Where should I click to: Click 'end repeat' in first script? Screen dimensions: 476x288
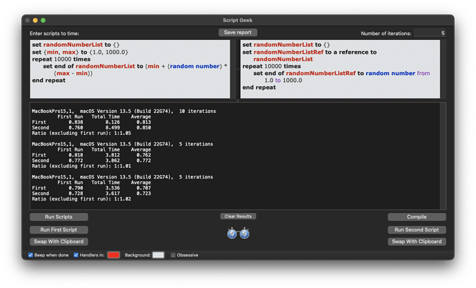pyautogui.click(x=49, y=81)
